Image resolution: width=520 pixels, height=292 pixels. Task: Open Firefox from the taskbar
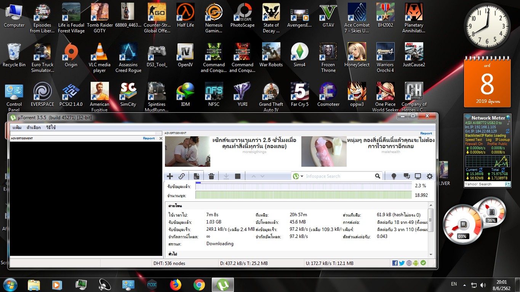[176, 285]
